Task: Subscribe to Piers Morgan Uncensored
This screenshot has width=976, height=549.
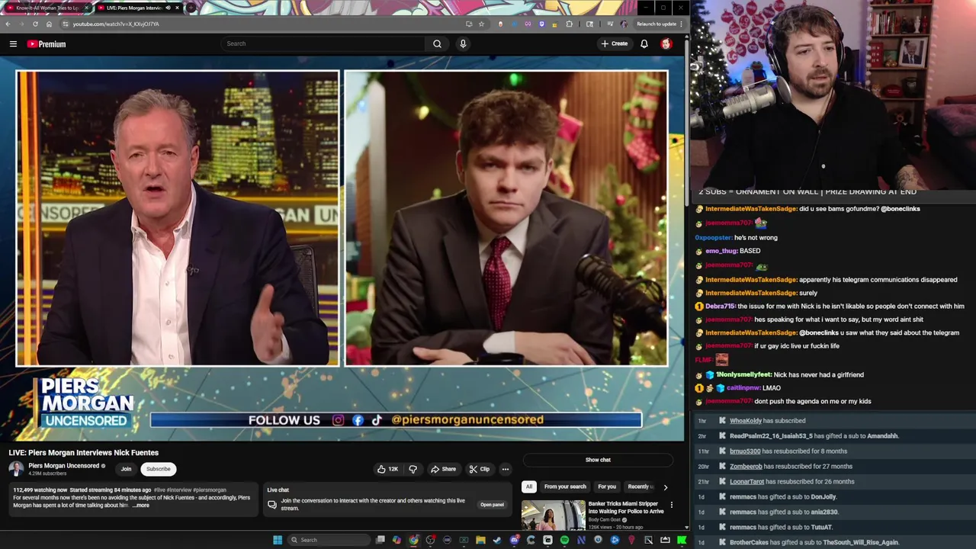Action: point(159,469)
